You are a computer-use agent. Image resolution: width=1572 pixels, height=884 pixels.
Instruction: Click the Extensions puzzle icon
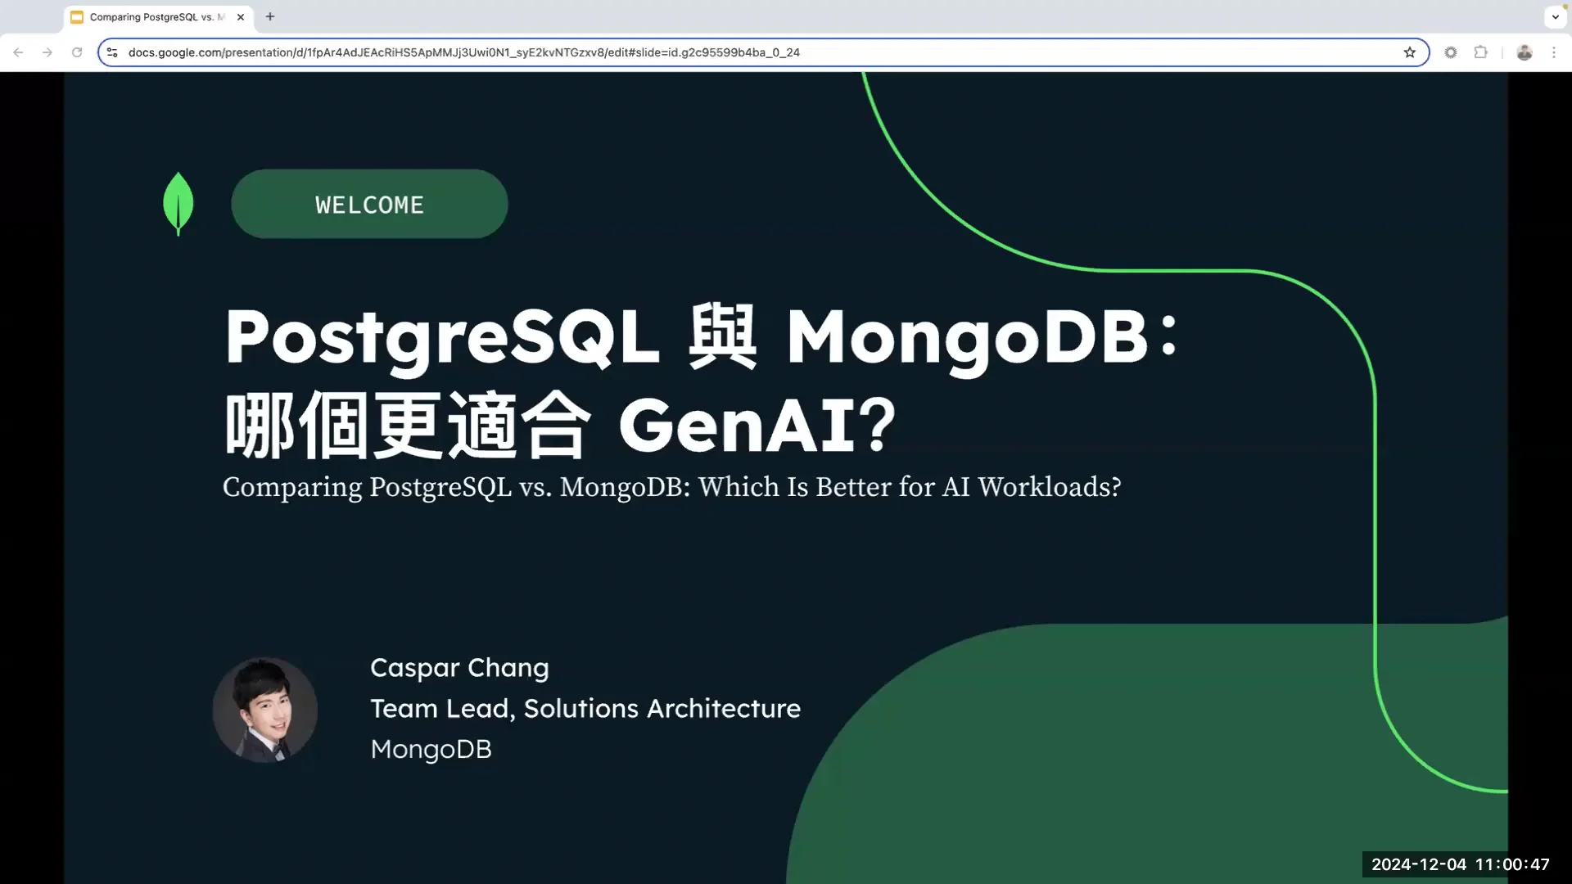pyautogui.click(x=1481, y=52)
